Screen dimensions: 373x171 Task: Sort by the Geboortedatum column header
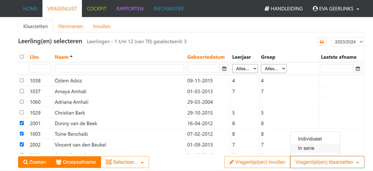pos(206,57)
